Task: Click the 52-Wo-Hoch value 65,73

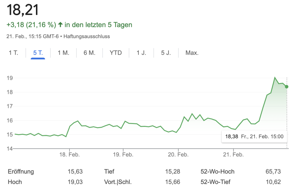Action: pos(274,172)
